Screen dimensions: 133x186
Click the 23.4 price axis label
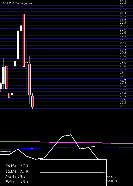tap(123, 13)
